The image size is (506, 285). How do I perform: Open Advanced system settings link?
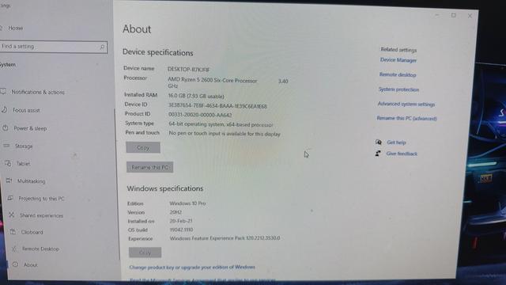click(x=406, y=104)
